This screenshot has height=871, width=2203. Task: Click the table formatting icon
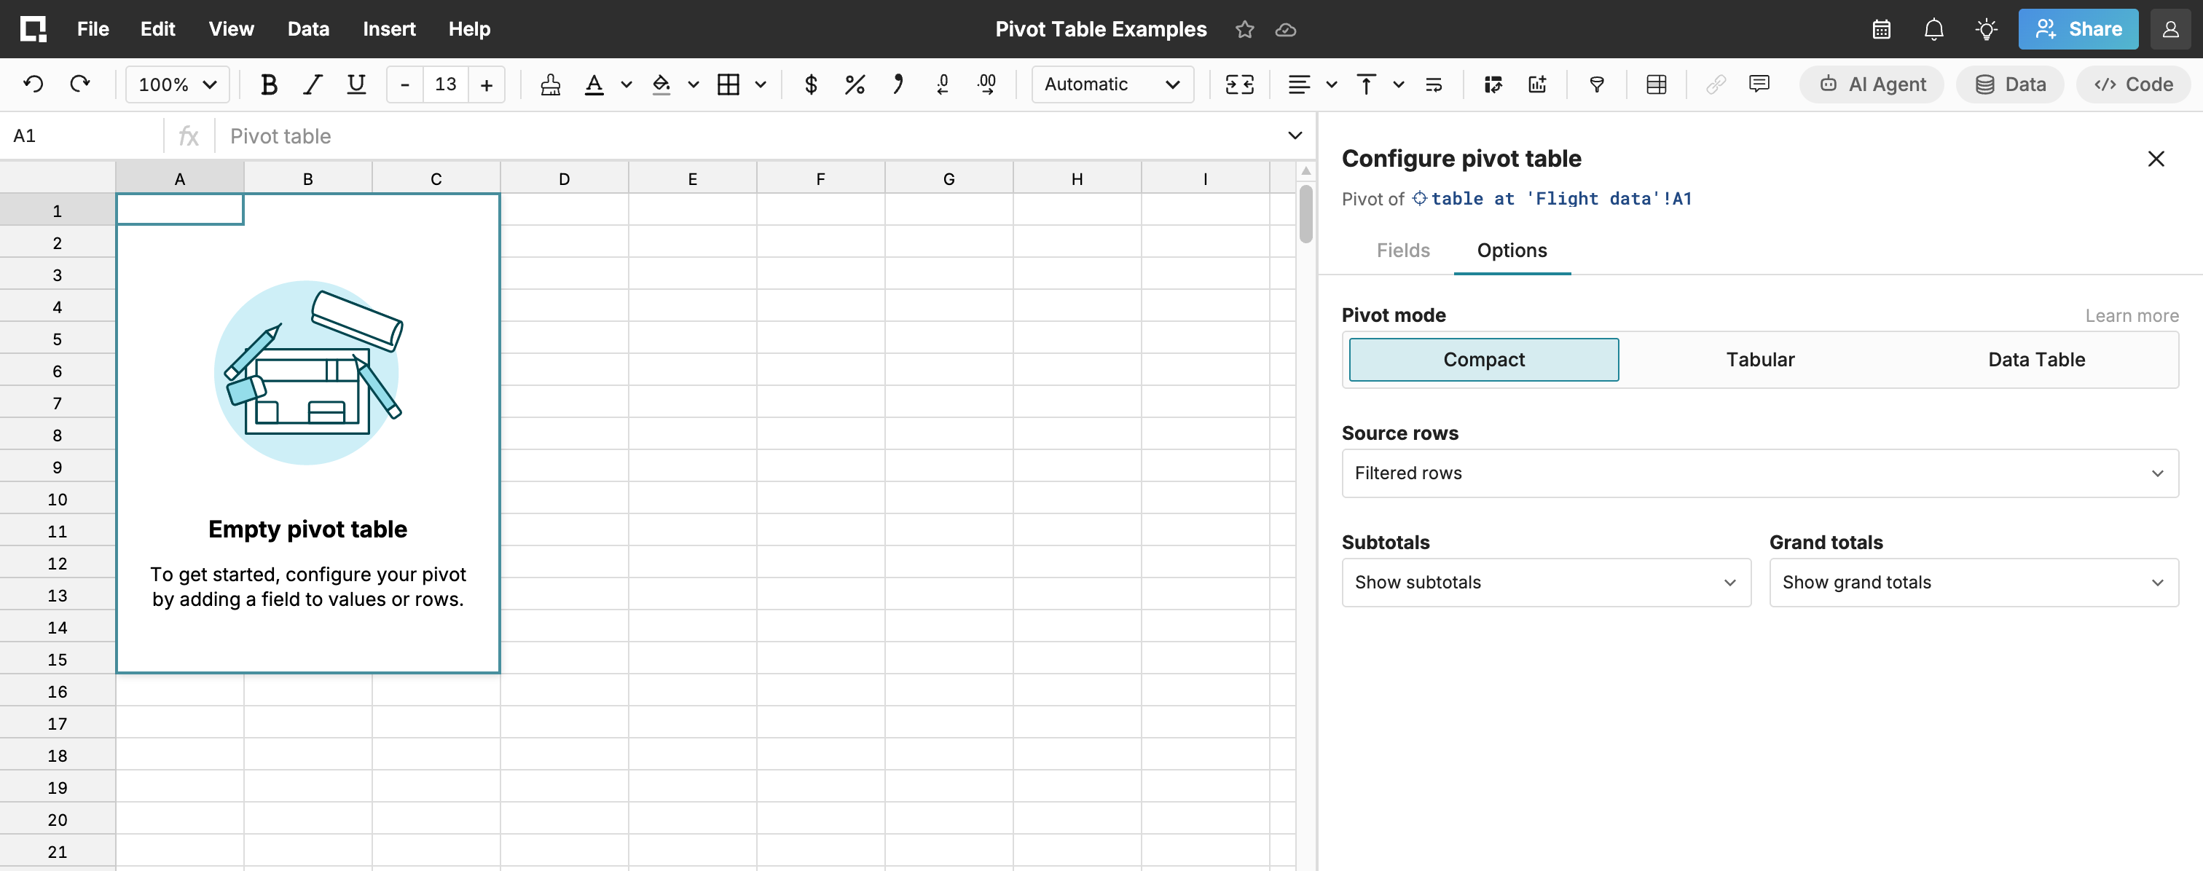(x=1657, y=84)
